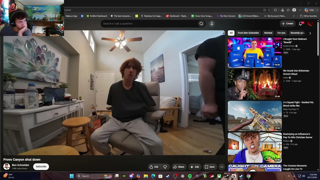The height and width of the screenshot is (180, 320).
Task: Open the Edge profile avatar
Action: click(x=294, y=10)
